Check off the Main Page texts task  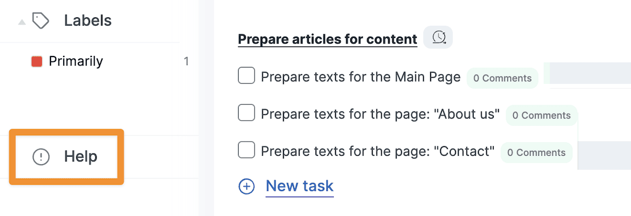[247, 75]
